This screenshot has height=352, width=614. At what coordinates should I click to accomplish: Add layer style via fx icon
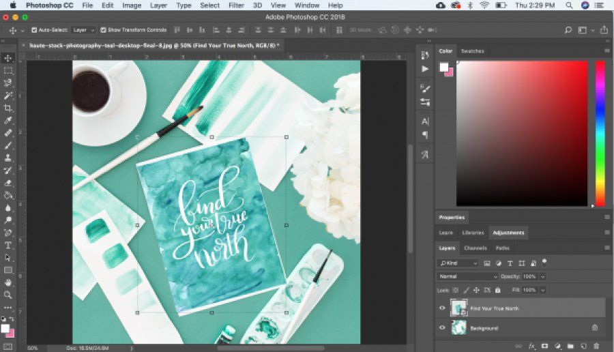click(x=531, y=346)
